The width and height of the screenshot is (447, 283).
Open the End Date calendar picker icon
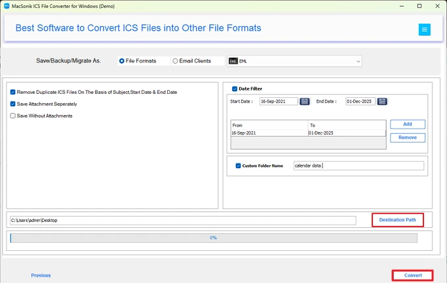382,101
